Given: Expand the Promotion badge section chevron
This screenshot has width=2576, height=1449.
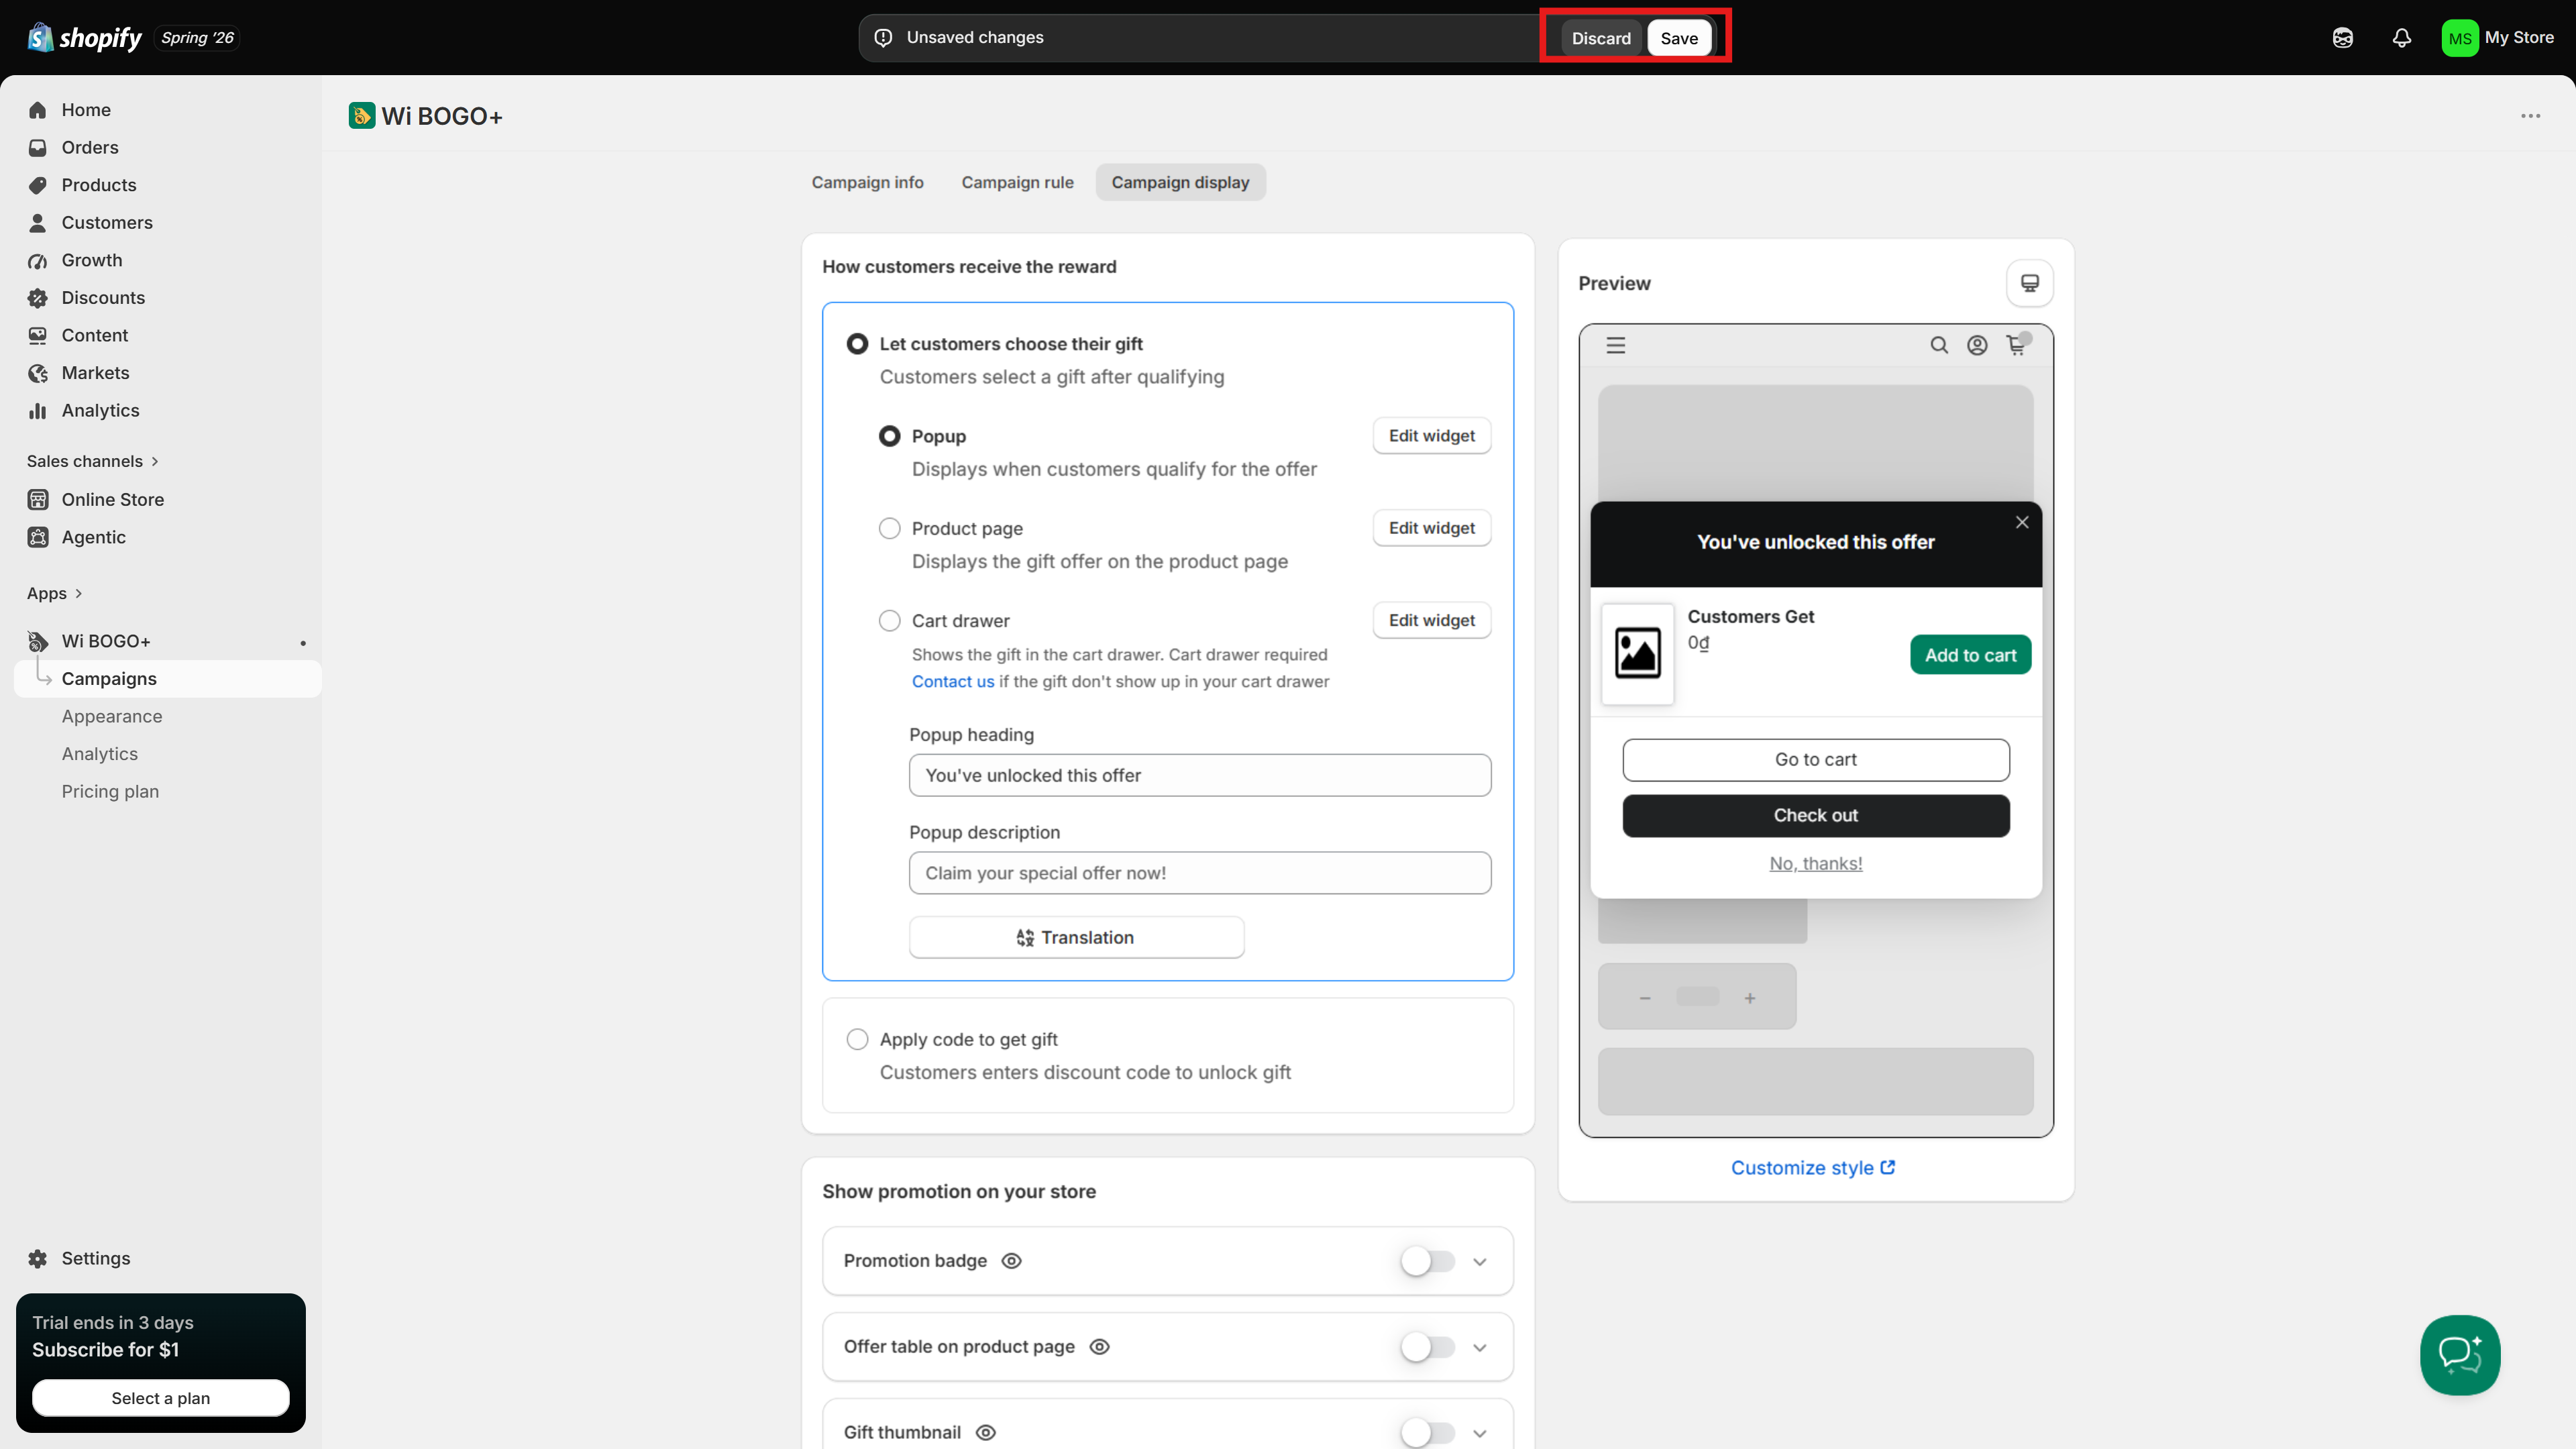Looking at the screenshot, I should click(1480, 1262).
